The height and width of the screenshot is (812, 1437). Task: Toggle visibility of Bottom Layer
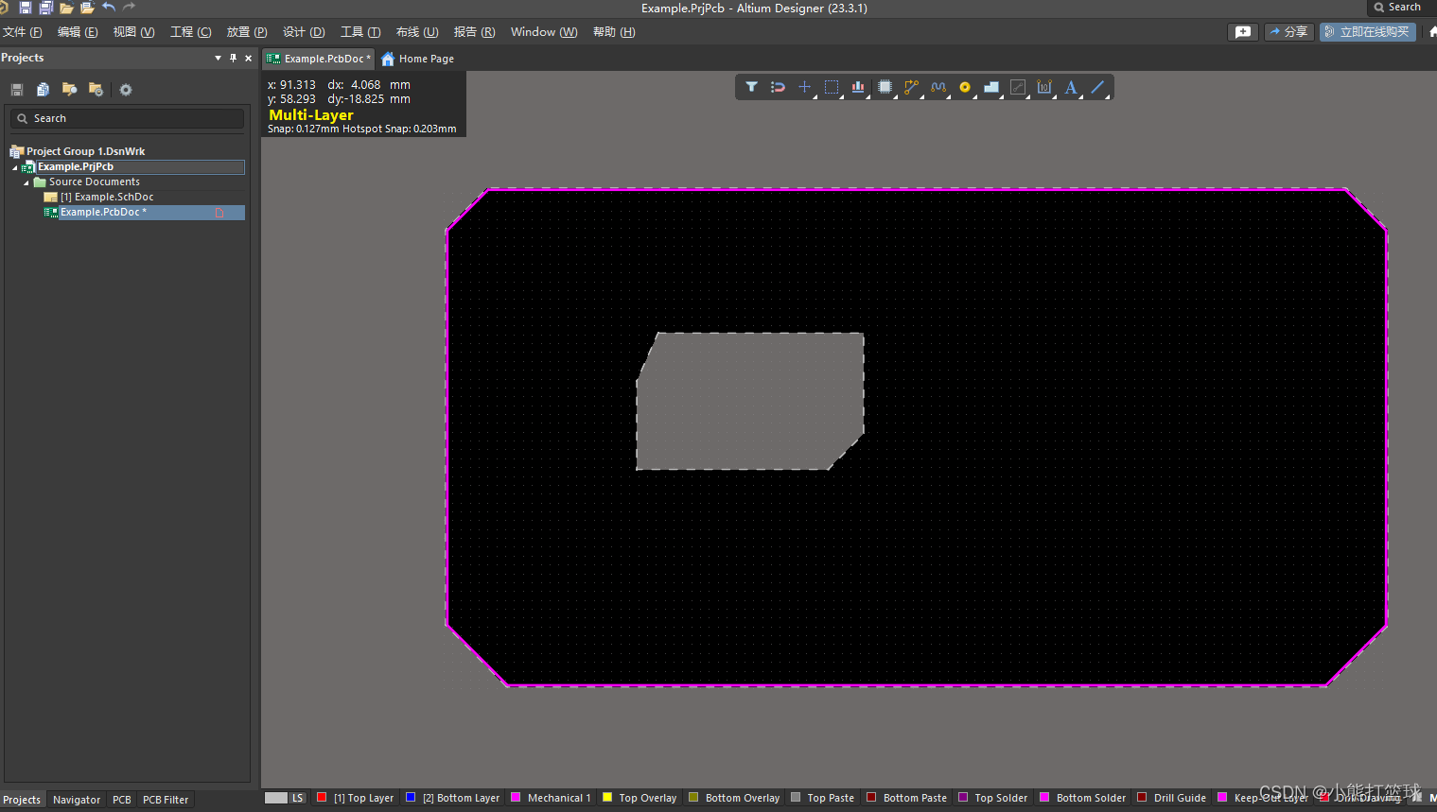pos(410,798)
